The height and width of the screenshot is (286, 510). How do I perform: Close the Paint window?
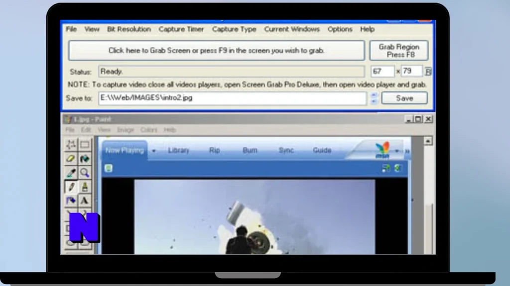pos(428,119)
